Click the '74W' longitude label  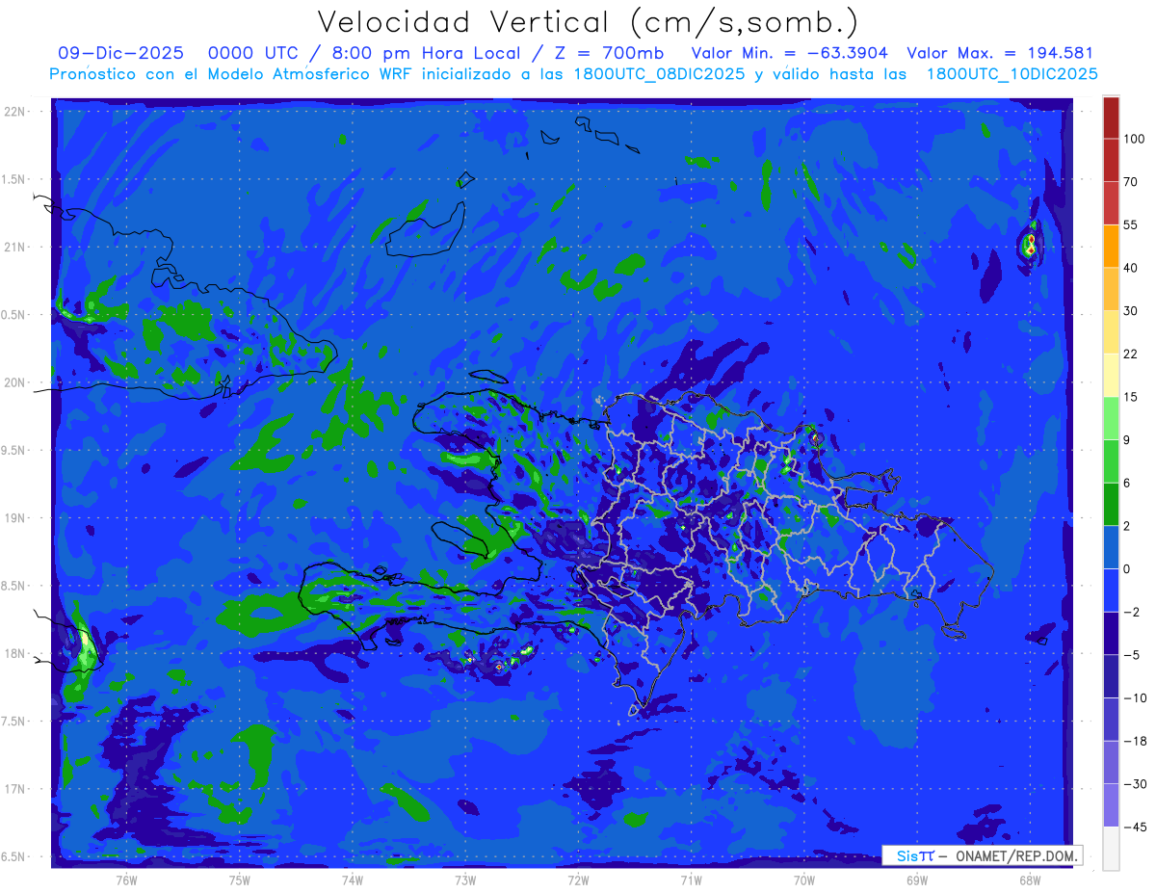pyautogui.click(x=353, y=880)
